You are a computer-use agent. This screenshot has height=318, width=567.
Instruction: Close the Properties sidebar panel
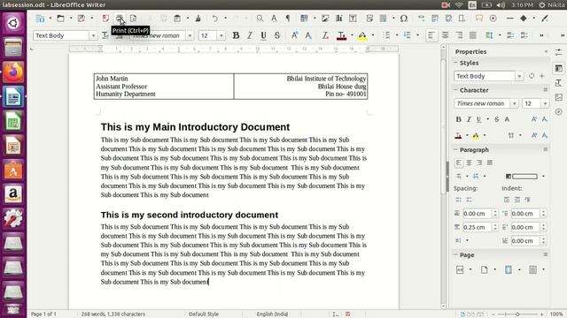click(x=546, y=51)
